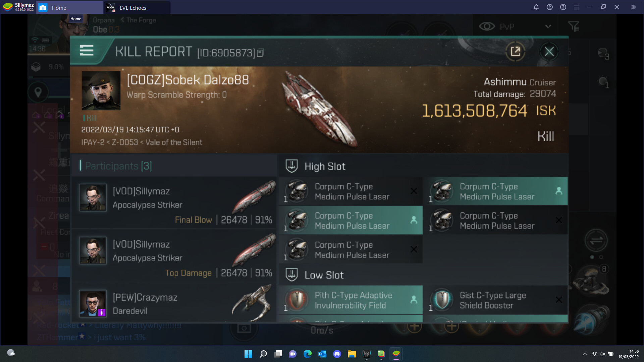Click the share kill report icon
The width and height of the screenshot is (644, 362).
pos(515,52)
